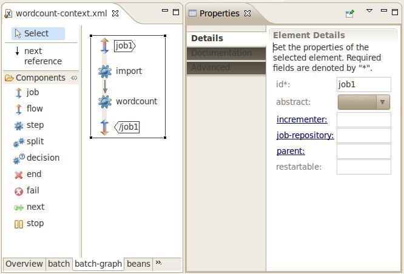The width and height of the screenshot is (404, 274).
Task: Click the incrementer link
Action: (301, 119)
